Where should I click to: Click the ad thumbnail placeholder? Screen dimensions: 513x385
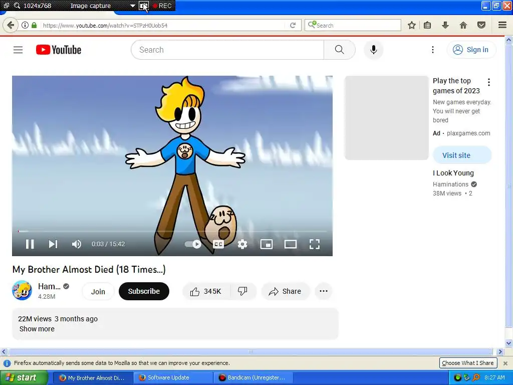point(386,118)
